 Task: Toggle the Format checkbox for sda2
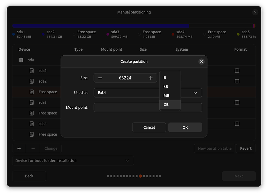tap(237, 81)
